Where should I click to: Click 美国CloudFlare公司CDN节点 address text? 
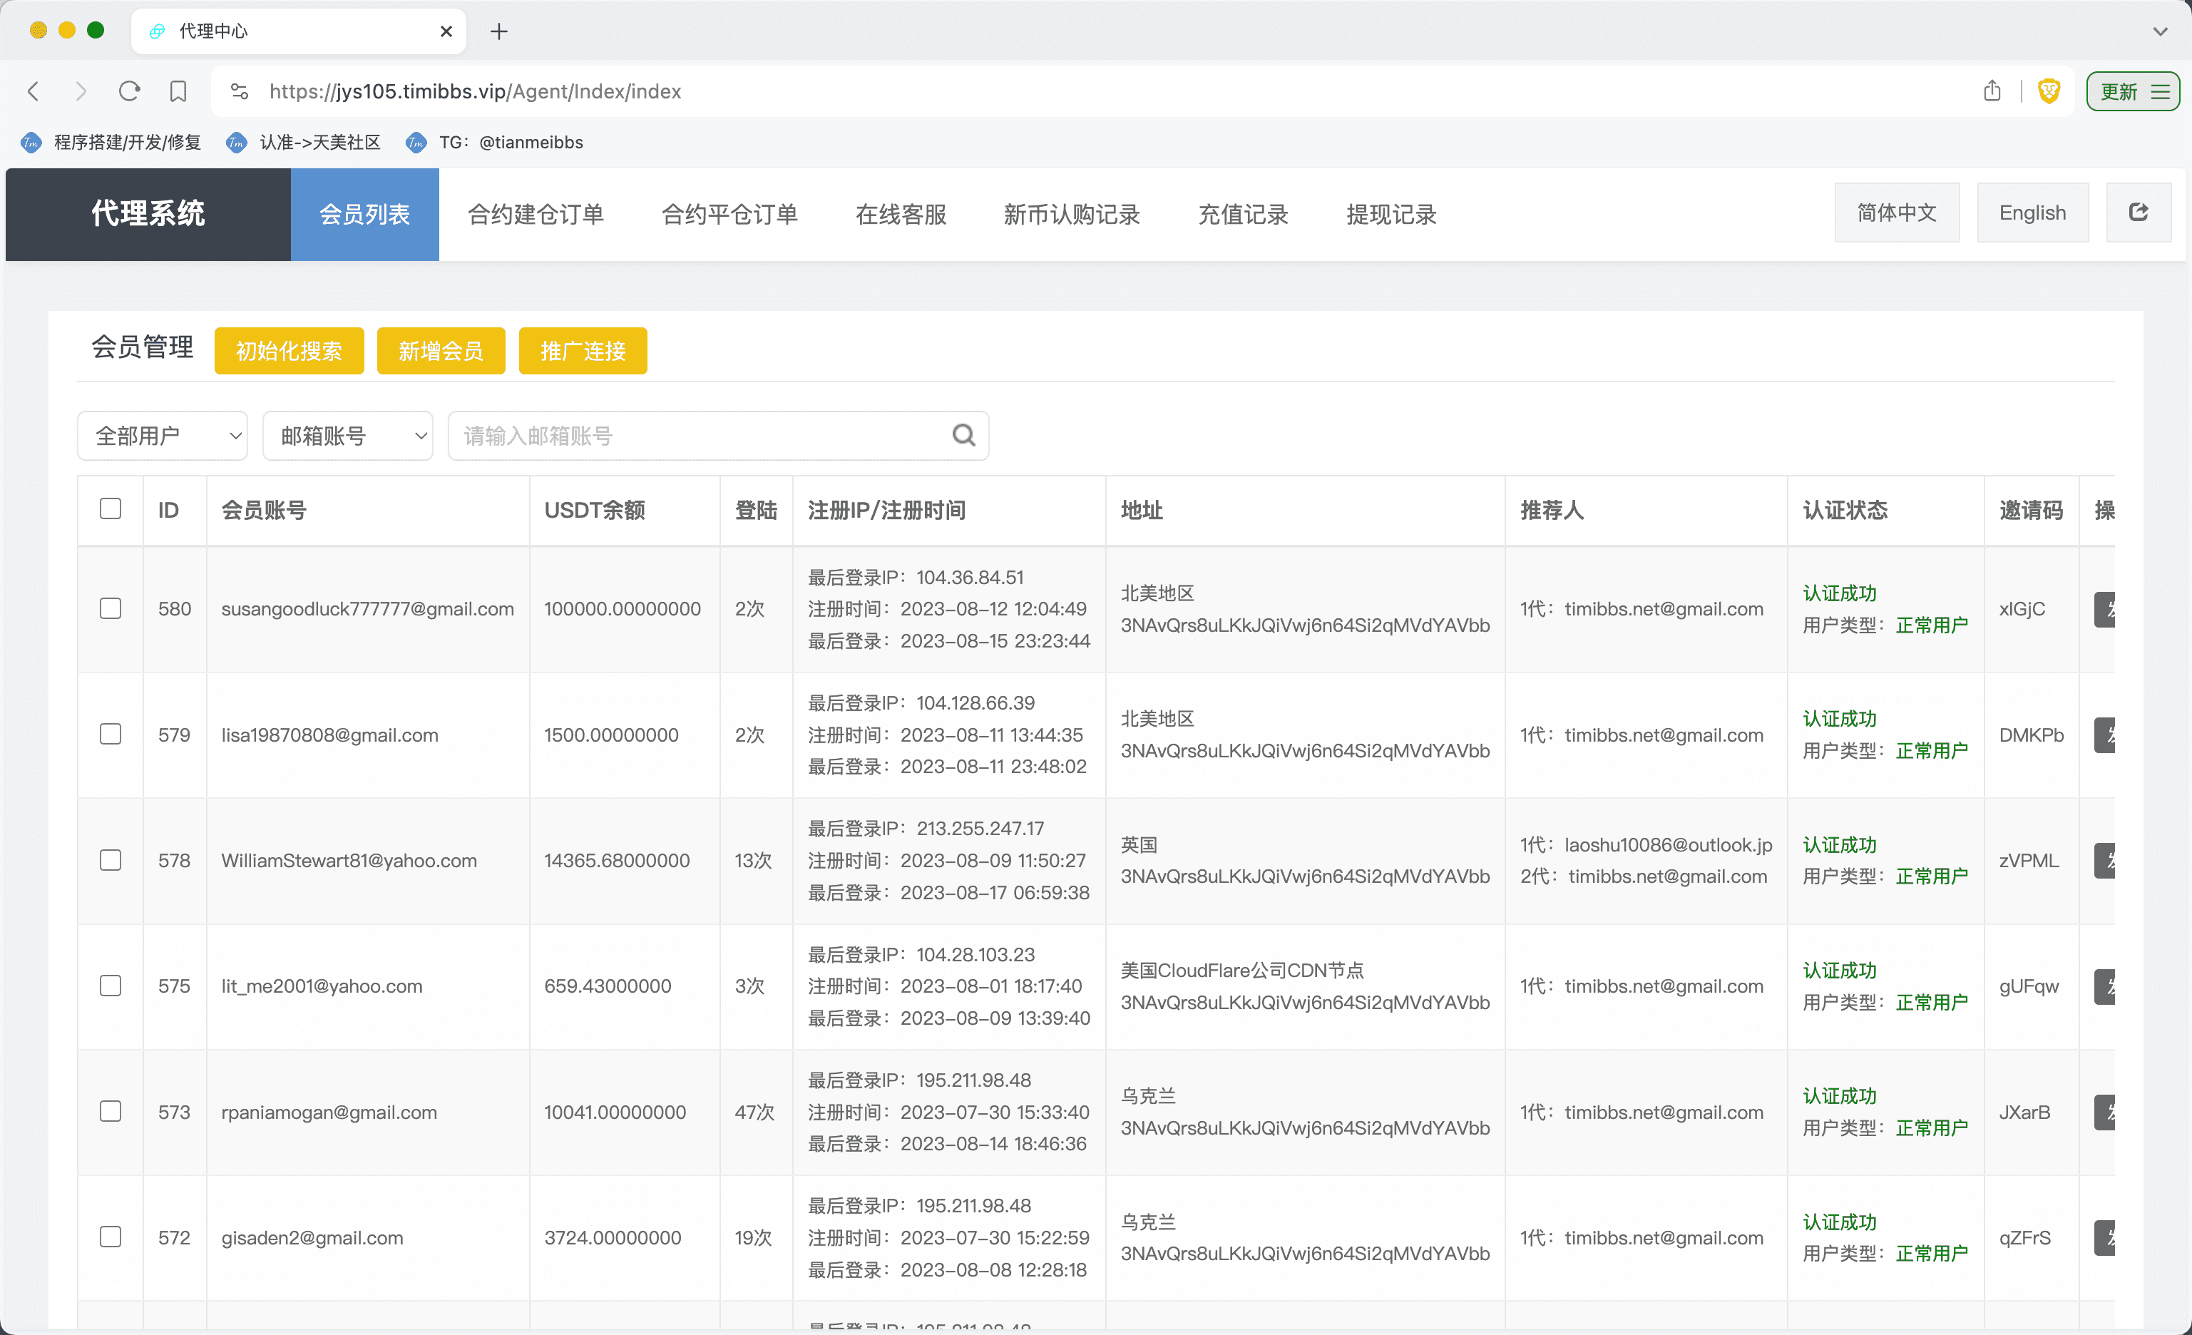[x=1242, y=971]
